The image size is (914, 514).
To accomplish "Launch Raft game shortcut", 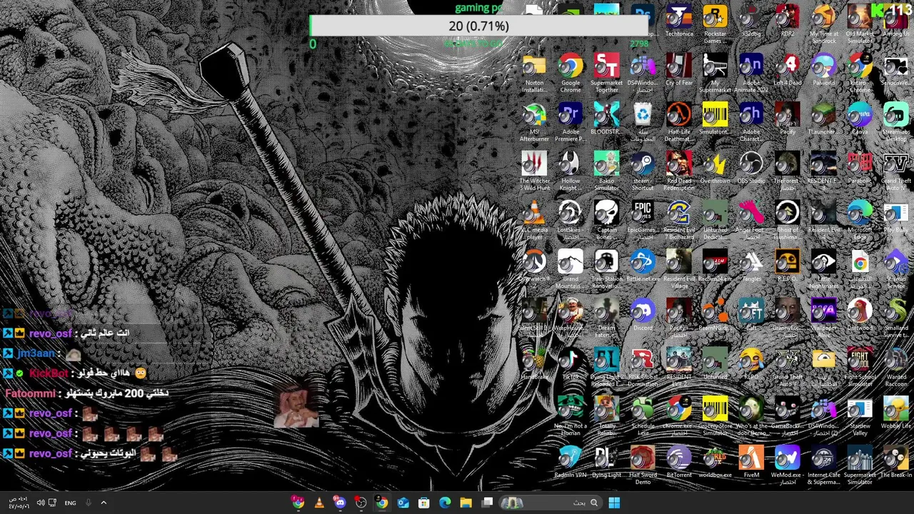I will pyautogui.click(x=751, y=316).
